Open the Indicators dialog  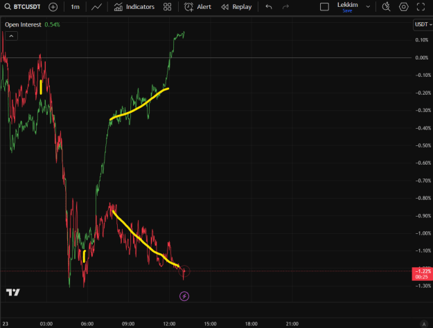coord(134,7)
